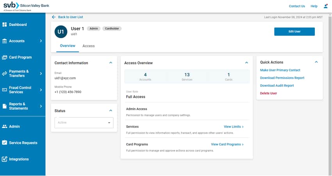332x176 pixels.
Task: Open the Active status dropdown
Action: point(84,123)
